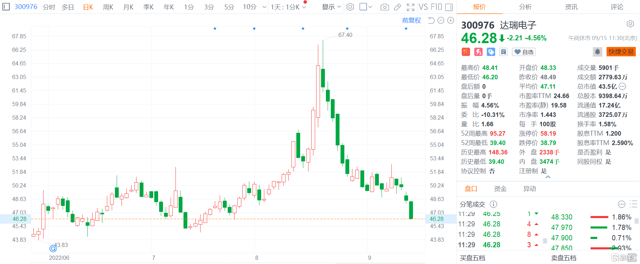
Task: Click the blue tag icon
Action: (491, 52)
